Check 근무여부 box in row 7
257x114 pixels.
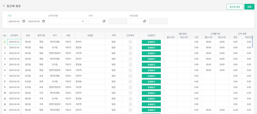click(130, 76)
